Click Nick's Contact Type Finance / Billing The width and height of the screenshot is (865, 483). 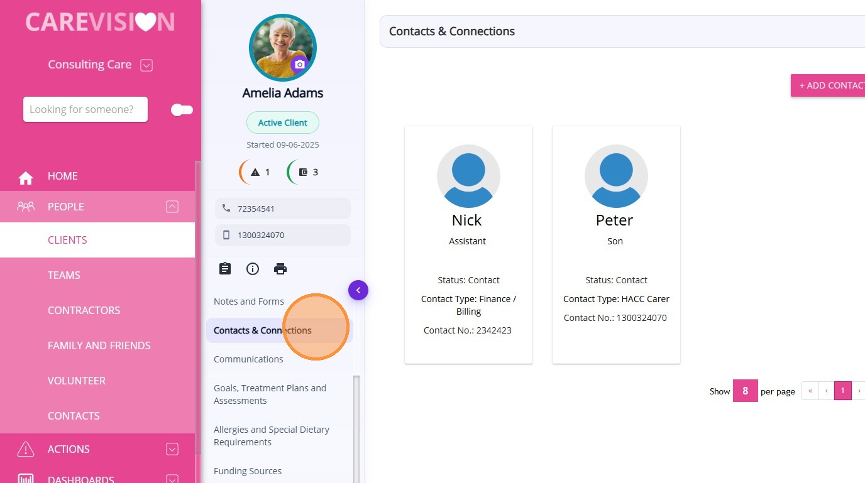click(x=469, y=305)
